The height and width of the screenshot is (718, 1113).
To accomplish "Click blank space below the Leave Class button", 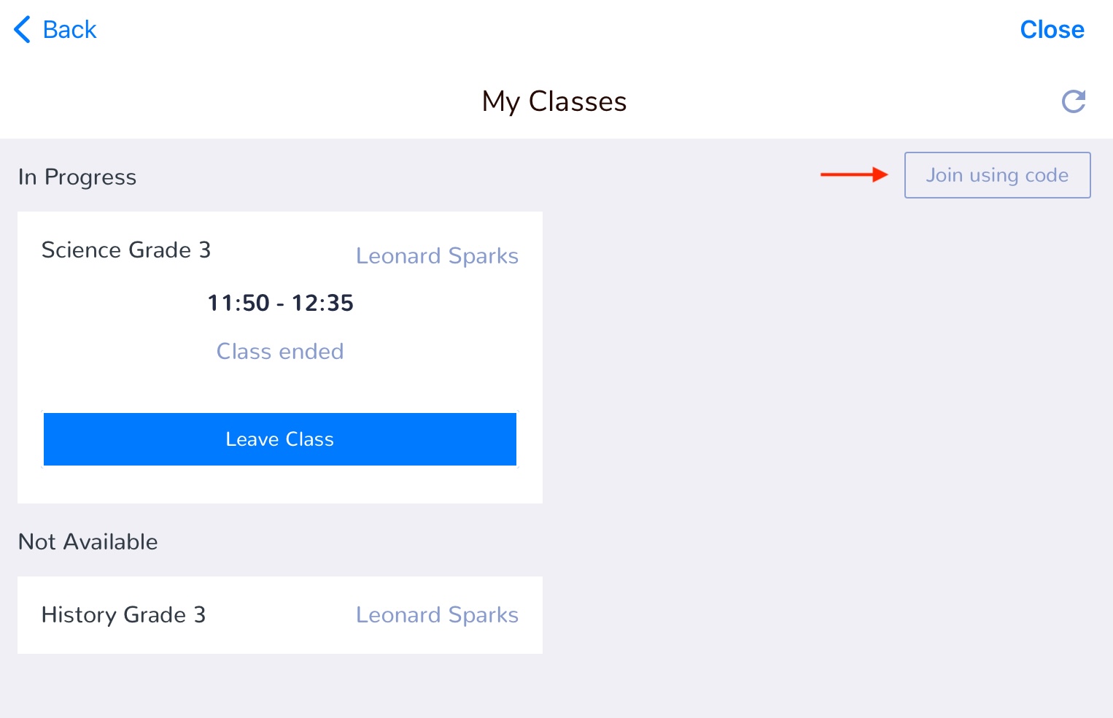I will [x=280, y=485].
